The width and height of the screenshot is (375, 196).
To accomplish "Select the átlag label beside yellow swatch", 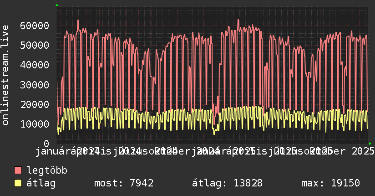I will pos(41,183).
